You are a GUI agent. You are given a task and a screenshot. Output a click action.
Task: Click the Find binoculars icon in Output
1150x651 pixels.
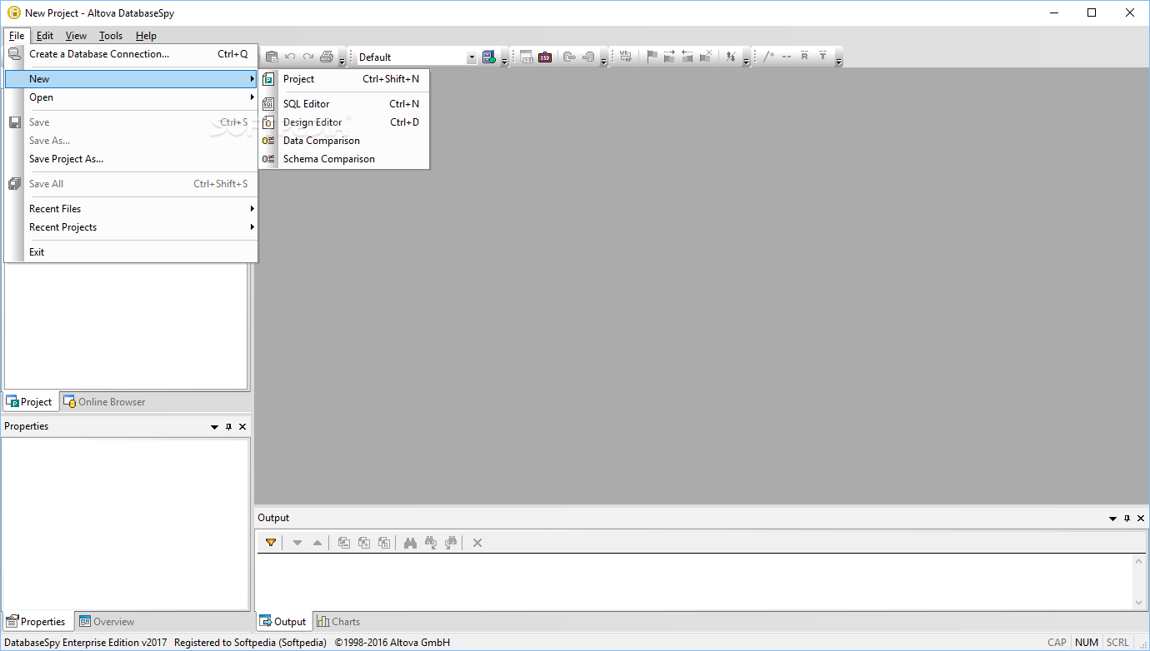[410, 543]
